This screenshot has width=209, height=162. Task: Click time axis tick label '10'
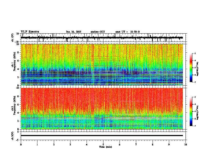186,145
